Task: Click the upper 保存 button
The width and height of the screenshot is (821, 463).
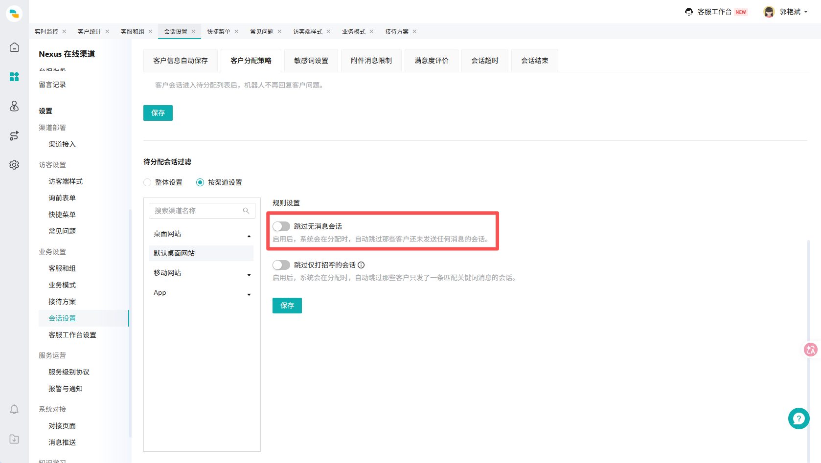Action: [158, 113]
